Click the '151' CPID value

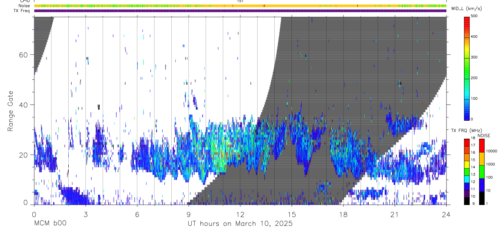click(x=240, y=1)
